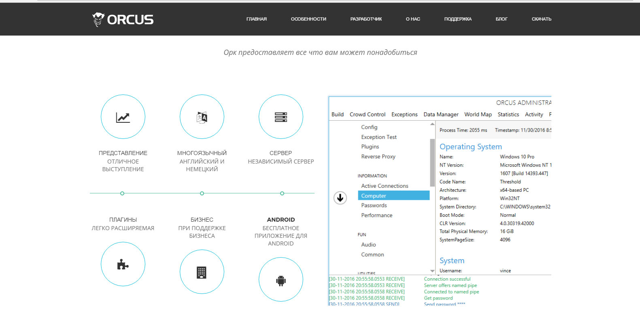The height and width of the screenshot is (323, 640).
Task: Click the server stack icon
Action: pos(281,117)
